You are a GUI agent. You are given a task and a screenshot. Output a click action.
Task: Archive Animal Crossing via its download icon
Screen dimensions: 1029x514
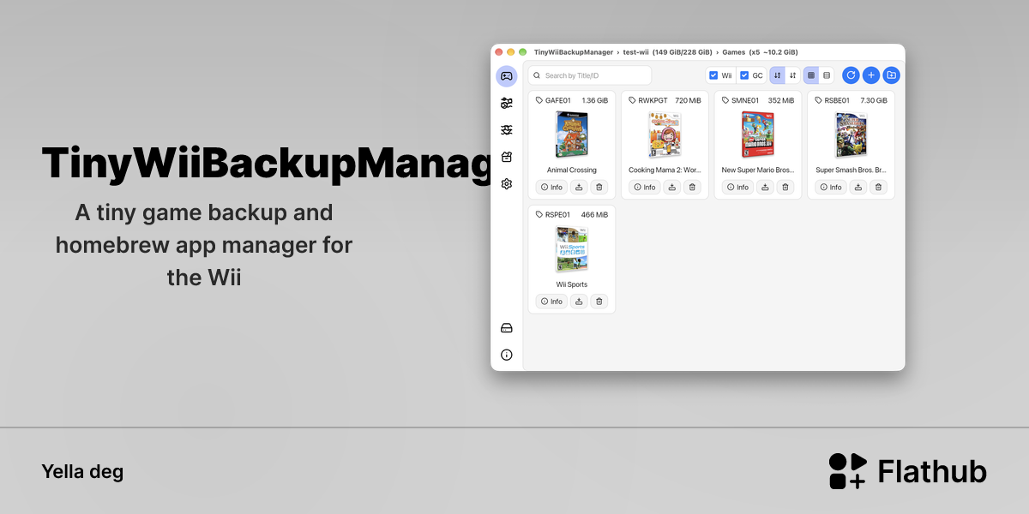[x=579, y=187]
